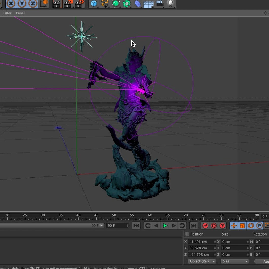Render to Picture Viewer clapperboard icon

(68, 4)
